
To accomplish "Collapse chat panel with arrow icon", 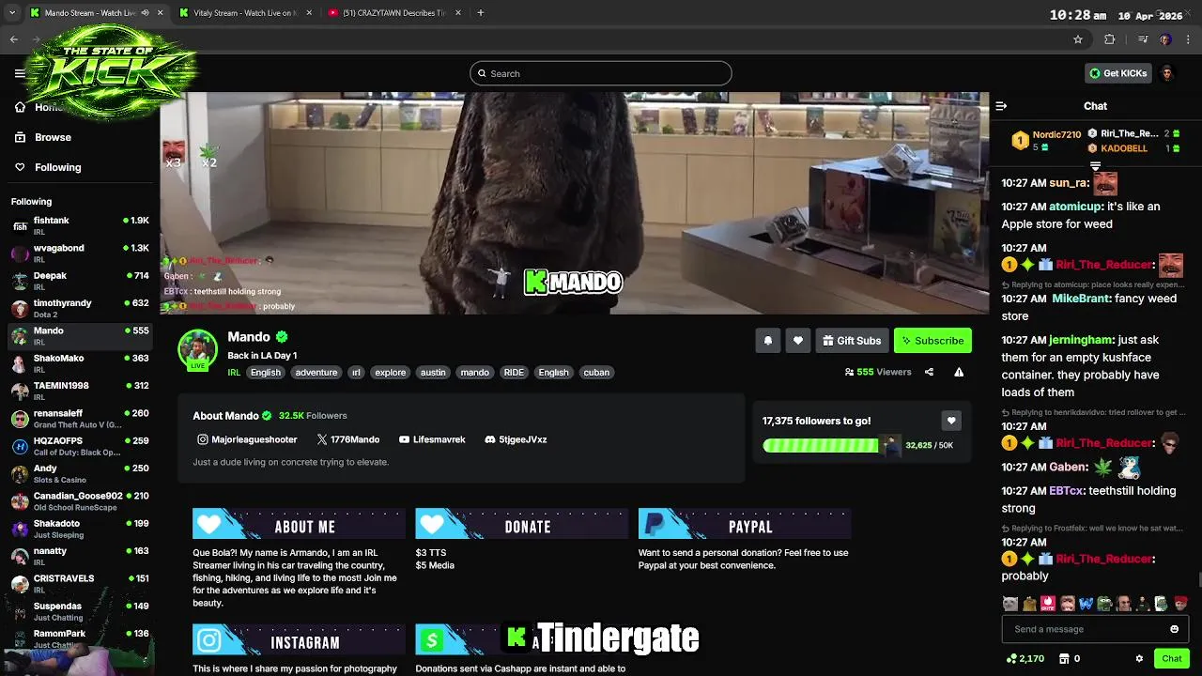I will pyautogui.click(x=1001, y=106).
